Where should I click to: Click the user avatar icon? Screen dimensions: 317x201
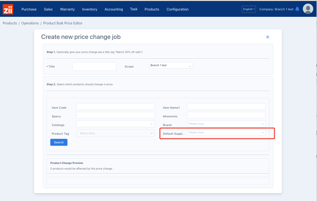tap(308, 9)
